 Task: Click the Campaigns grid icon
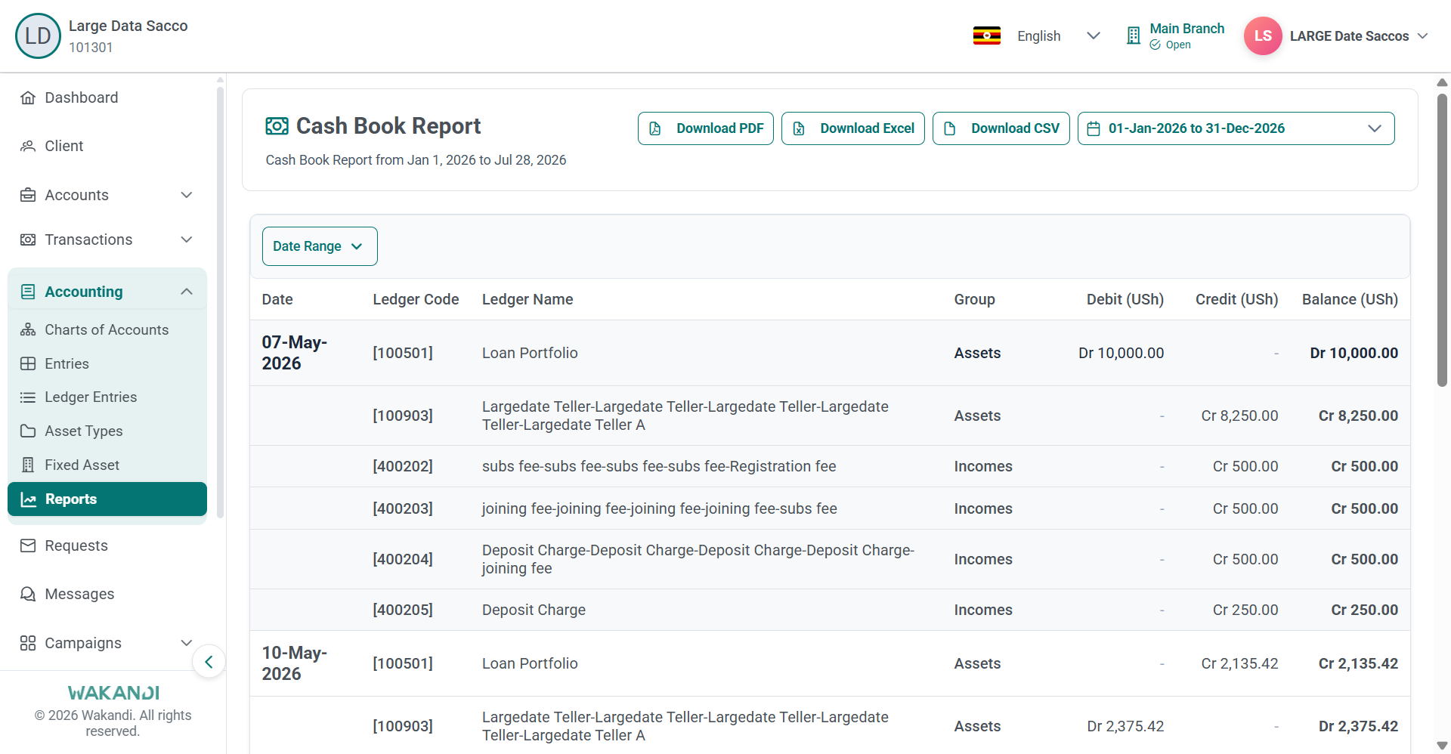coord(28,643)
